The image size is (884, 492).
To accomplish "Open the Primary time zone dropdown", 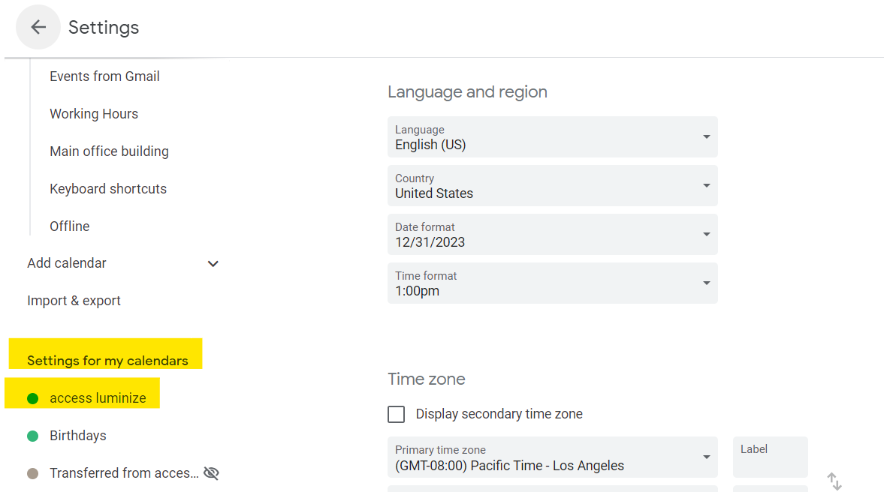I will coord(552,457).
